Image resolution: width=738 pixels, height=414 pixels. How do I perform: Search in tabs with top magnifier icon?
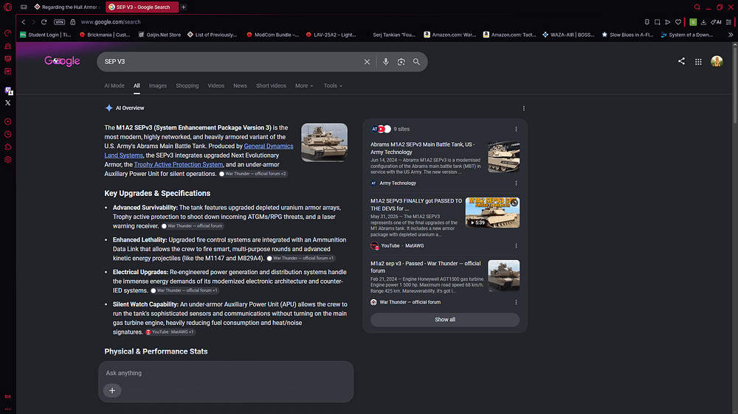pos(697,7)
